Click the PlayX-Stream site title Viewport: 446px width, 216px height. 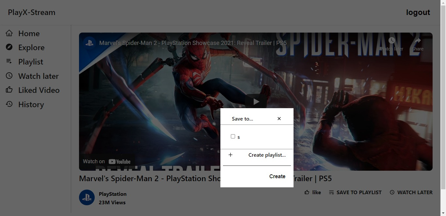tap(32, 12)
